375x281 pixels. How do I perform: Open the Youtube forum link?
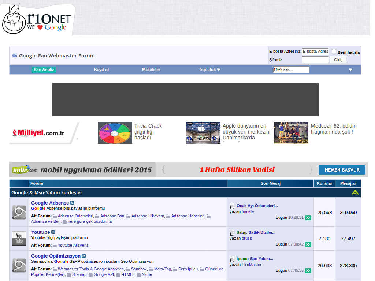coord(40,232)
